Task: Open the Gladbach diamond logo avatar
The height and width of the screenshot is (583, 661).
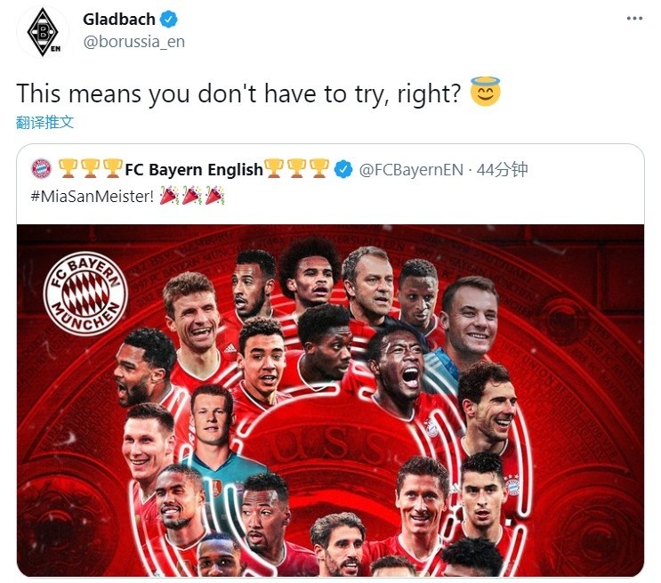Action: pos(42,32)
